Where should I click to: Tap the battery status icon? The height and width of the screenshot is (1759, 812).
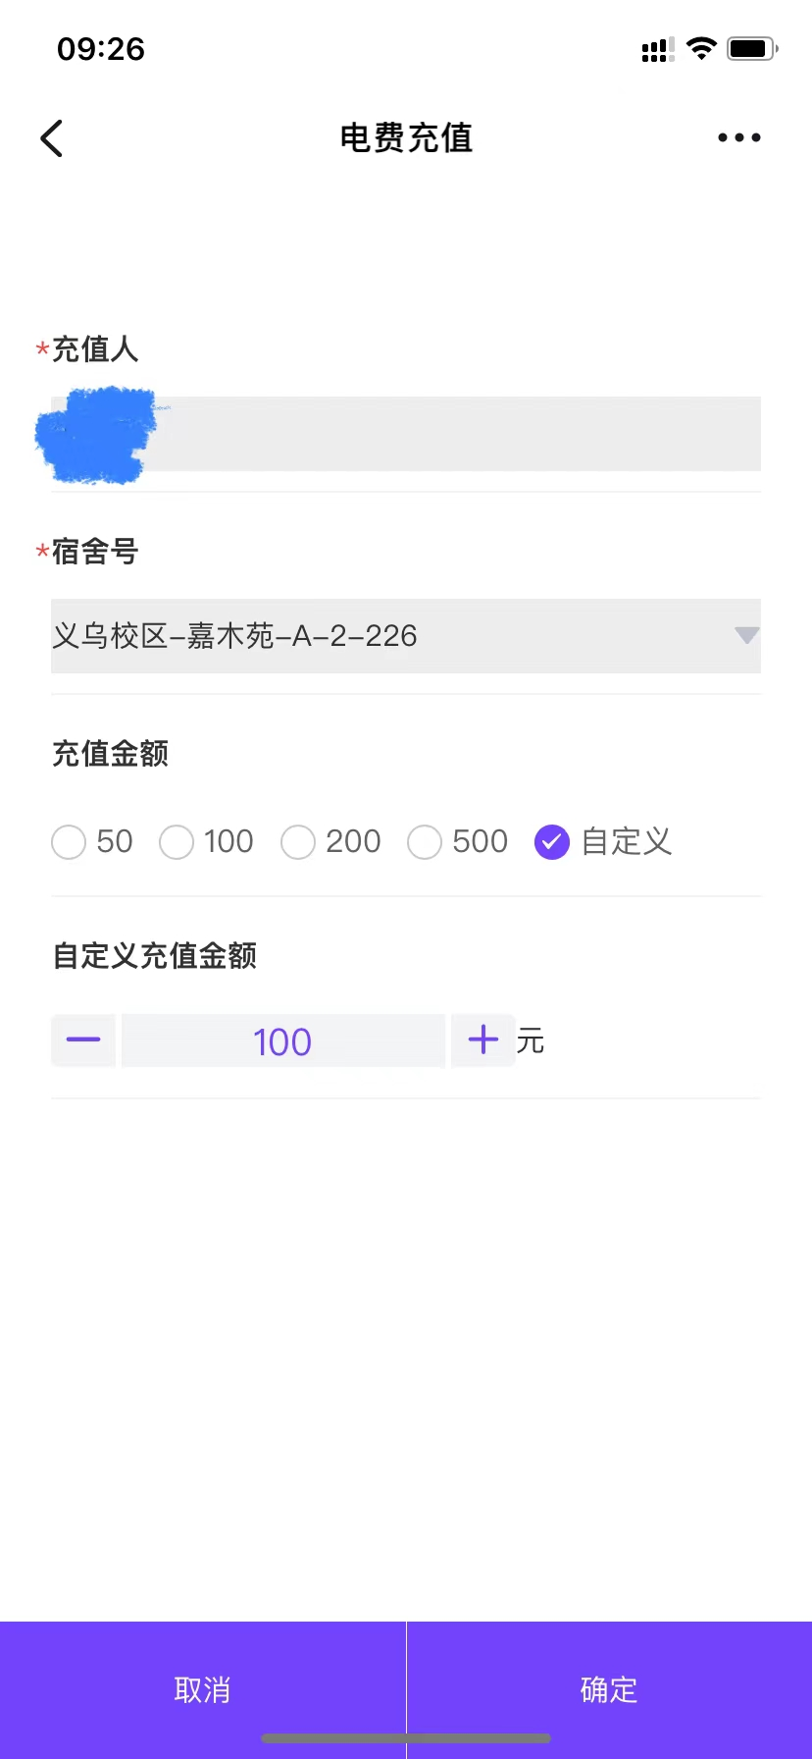coord(751,48)
